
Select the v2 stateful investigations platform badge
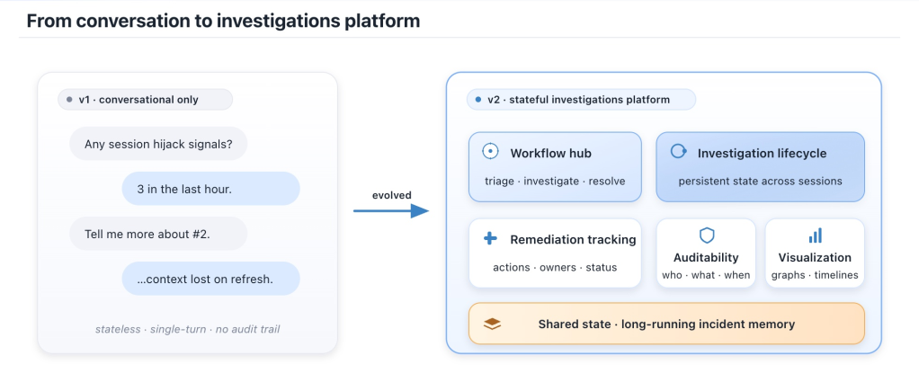point(581,100)
